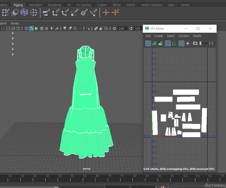
Task: Click the viewport grid/film gate icon
Action: (x=8, y=29)
